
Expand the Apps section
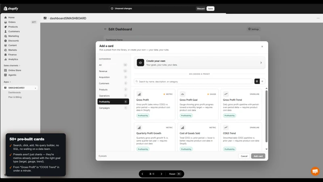point(7,82)
